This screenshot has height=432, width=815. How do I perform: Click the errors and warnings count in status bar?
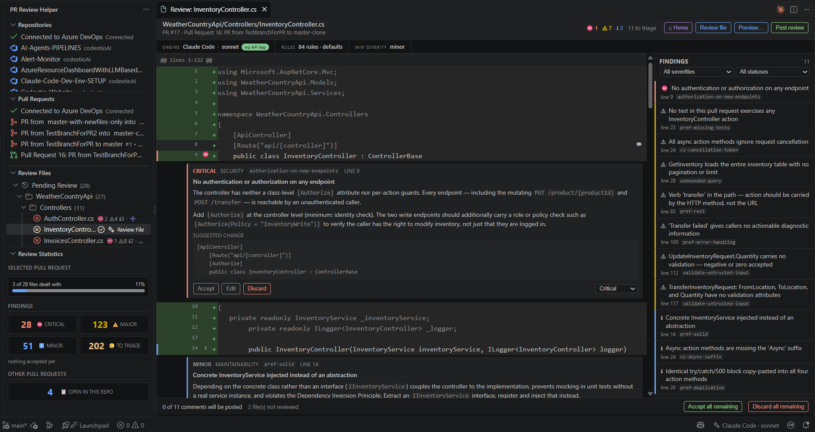131,425
